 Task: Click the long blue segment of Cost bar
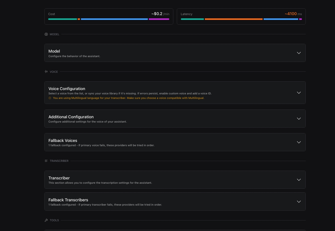[114, 19]
